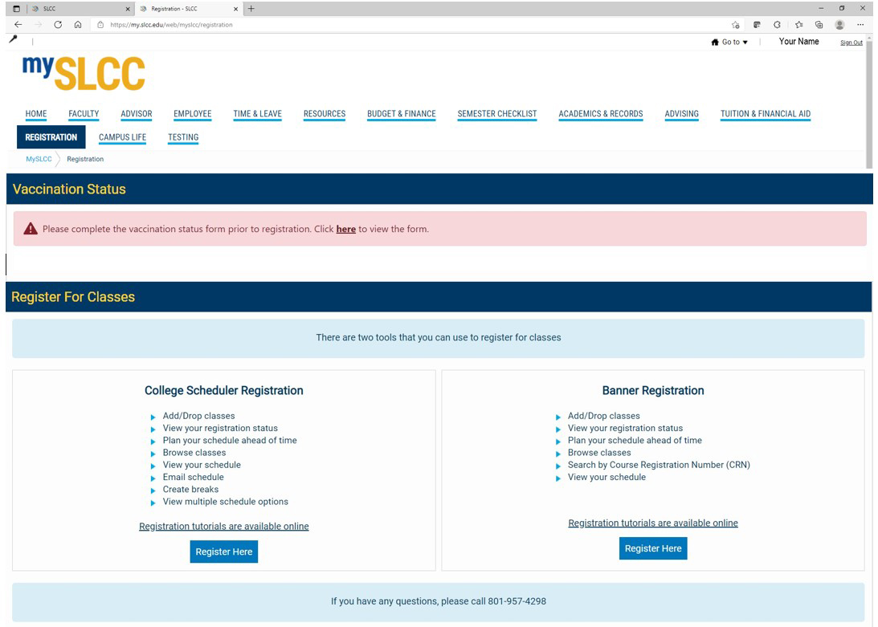Select the Tuition & Financial Aid menu
The width and height of the screenshot is (878, 627).
click(x=765, y=114)
